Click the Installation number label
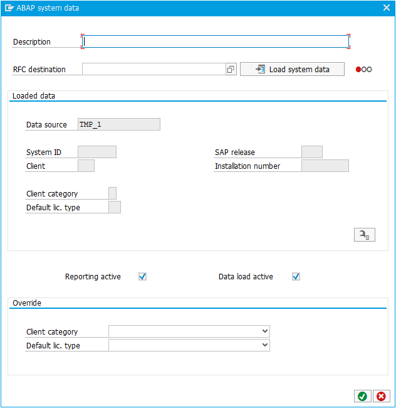The image size is (396, 408). pyautogui.click(x=247, y=166)
